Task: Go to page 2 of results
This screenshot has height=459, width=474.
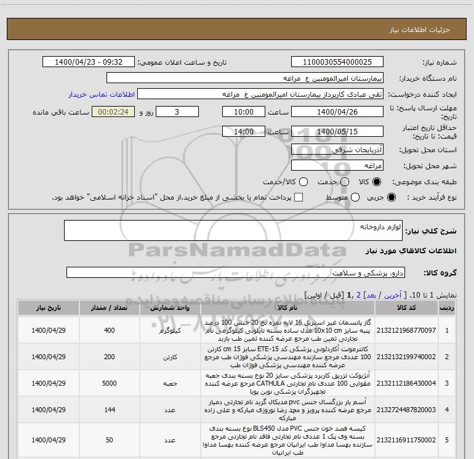Action: click(x=358, y=295)
